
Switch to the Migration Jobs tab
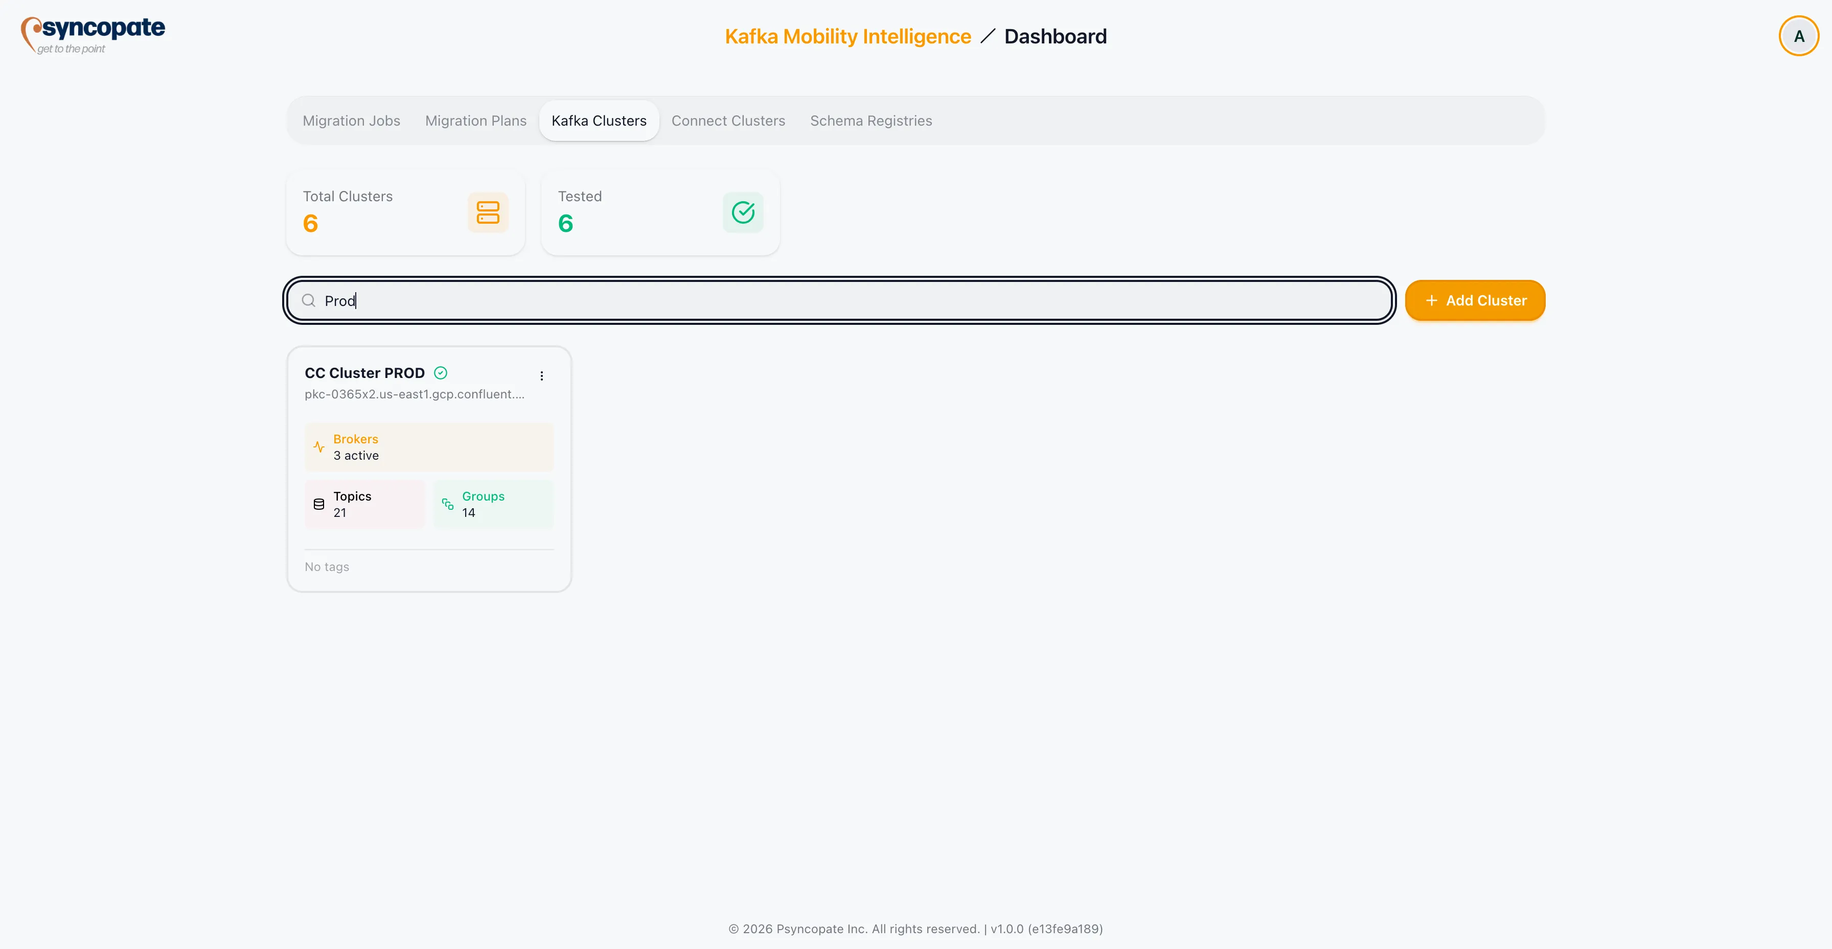point(351,120)
